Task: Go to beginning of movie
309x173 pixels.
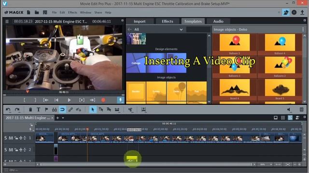Action: pyautogui.click(x=56, y=100)
